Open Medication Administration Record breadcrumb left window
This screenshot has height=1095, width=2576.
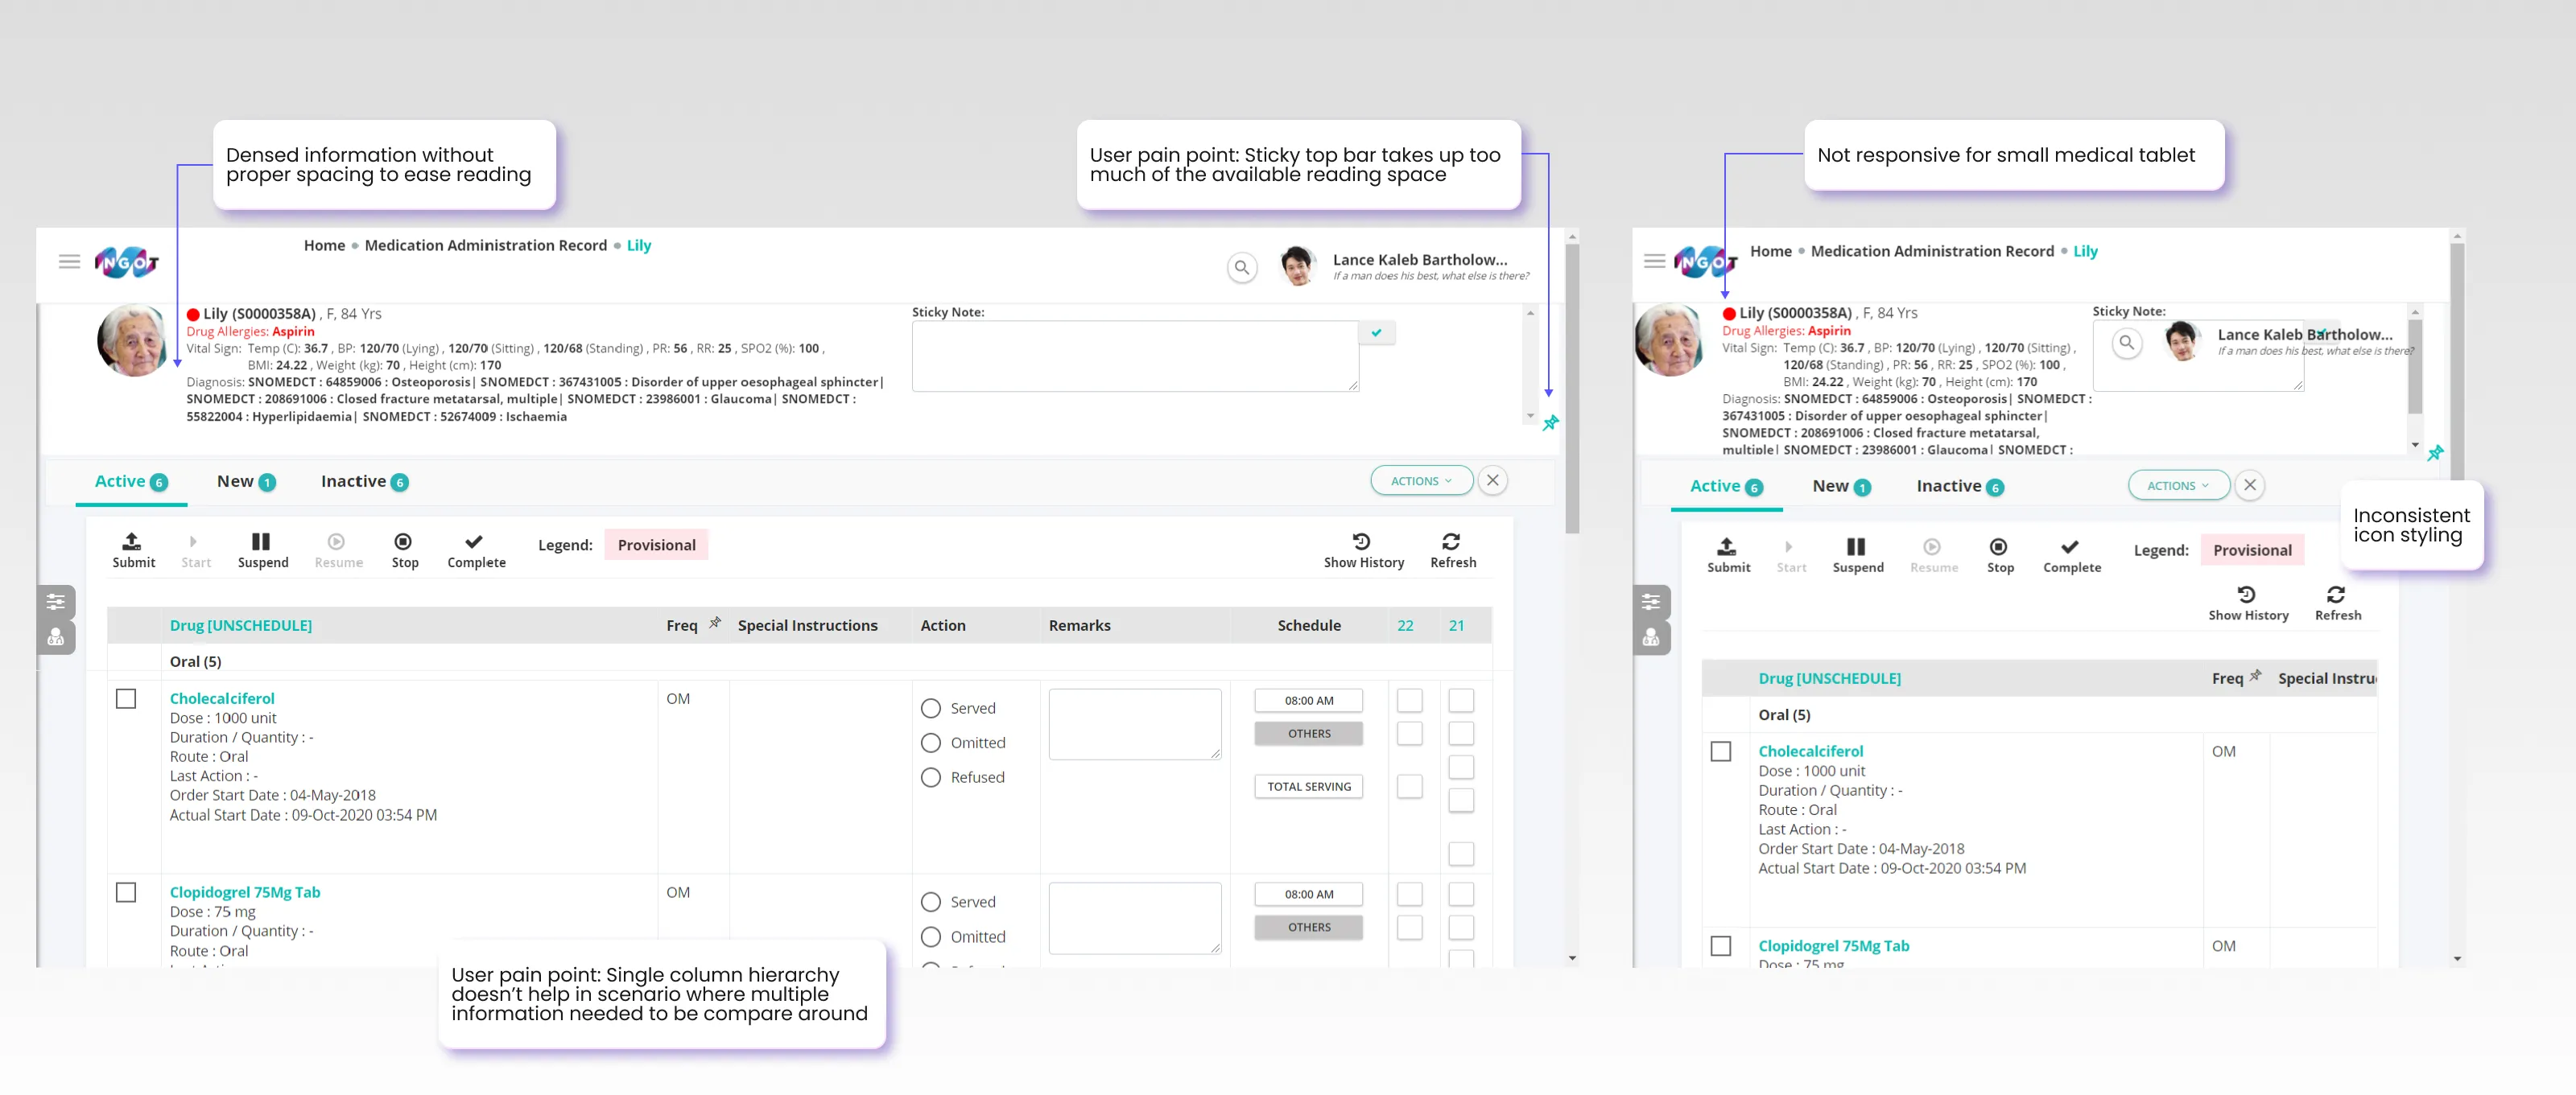pyautogui.click(x=485, y=245)
